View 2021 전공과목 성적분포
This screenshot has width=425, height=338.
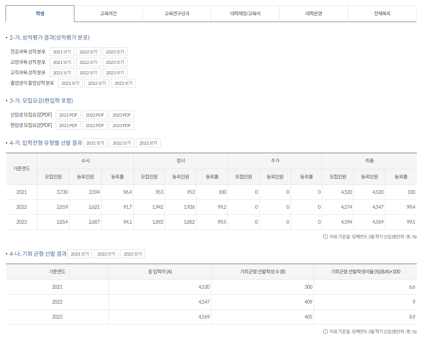pyautogui.click(x=62, y=52)
